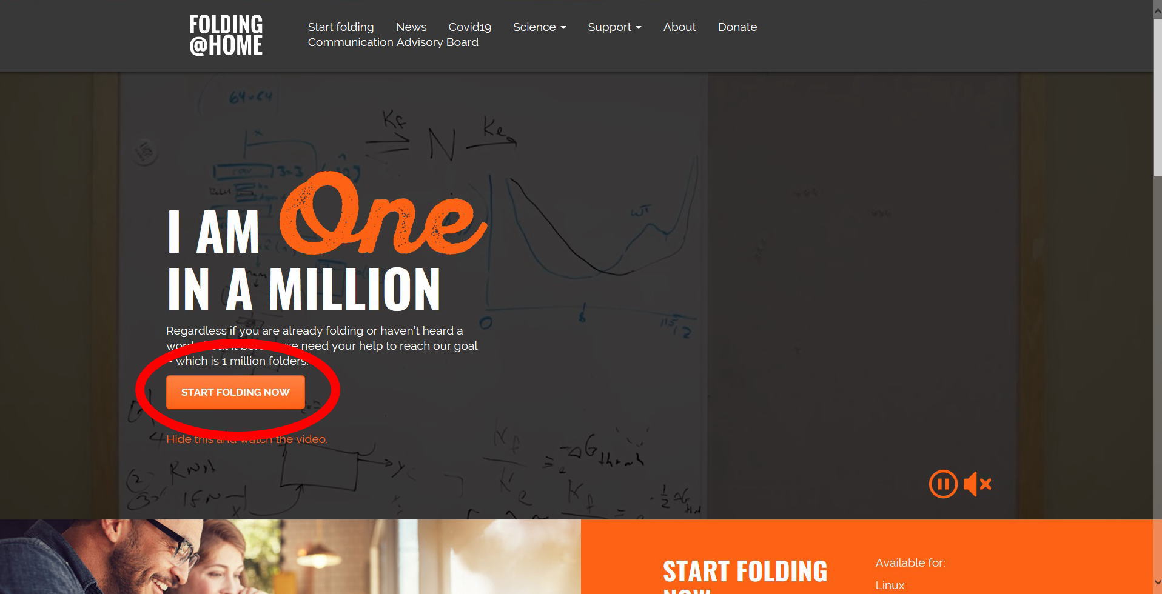Viewport: 1162px width, 594px height.
Task: Open the Covid19 menu item
Action: point(469,27)
